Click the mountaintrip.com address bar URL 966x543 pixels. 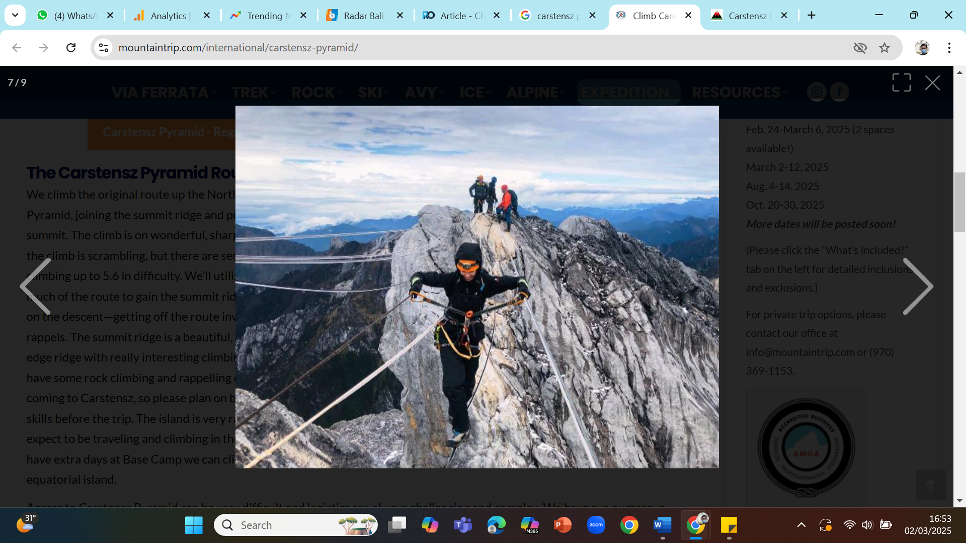coord(238,48)
